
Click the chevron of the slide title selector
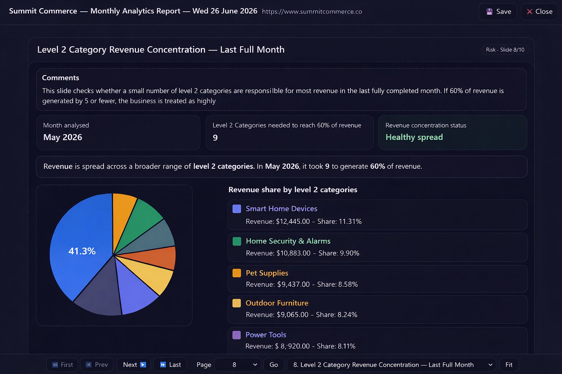click(490, 365)
